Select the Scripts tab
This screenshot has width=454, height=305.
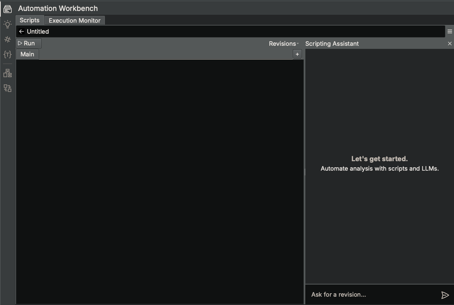tap(30, 20)
